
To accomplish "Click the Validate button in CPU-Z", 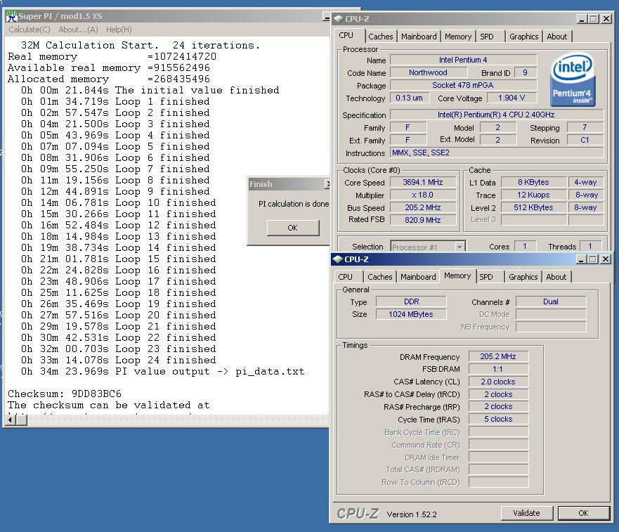I will [527, 513].
